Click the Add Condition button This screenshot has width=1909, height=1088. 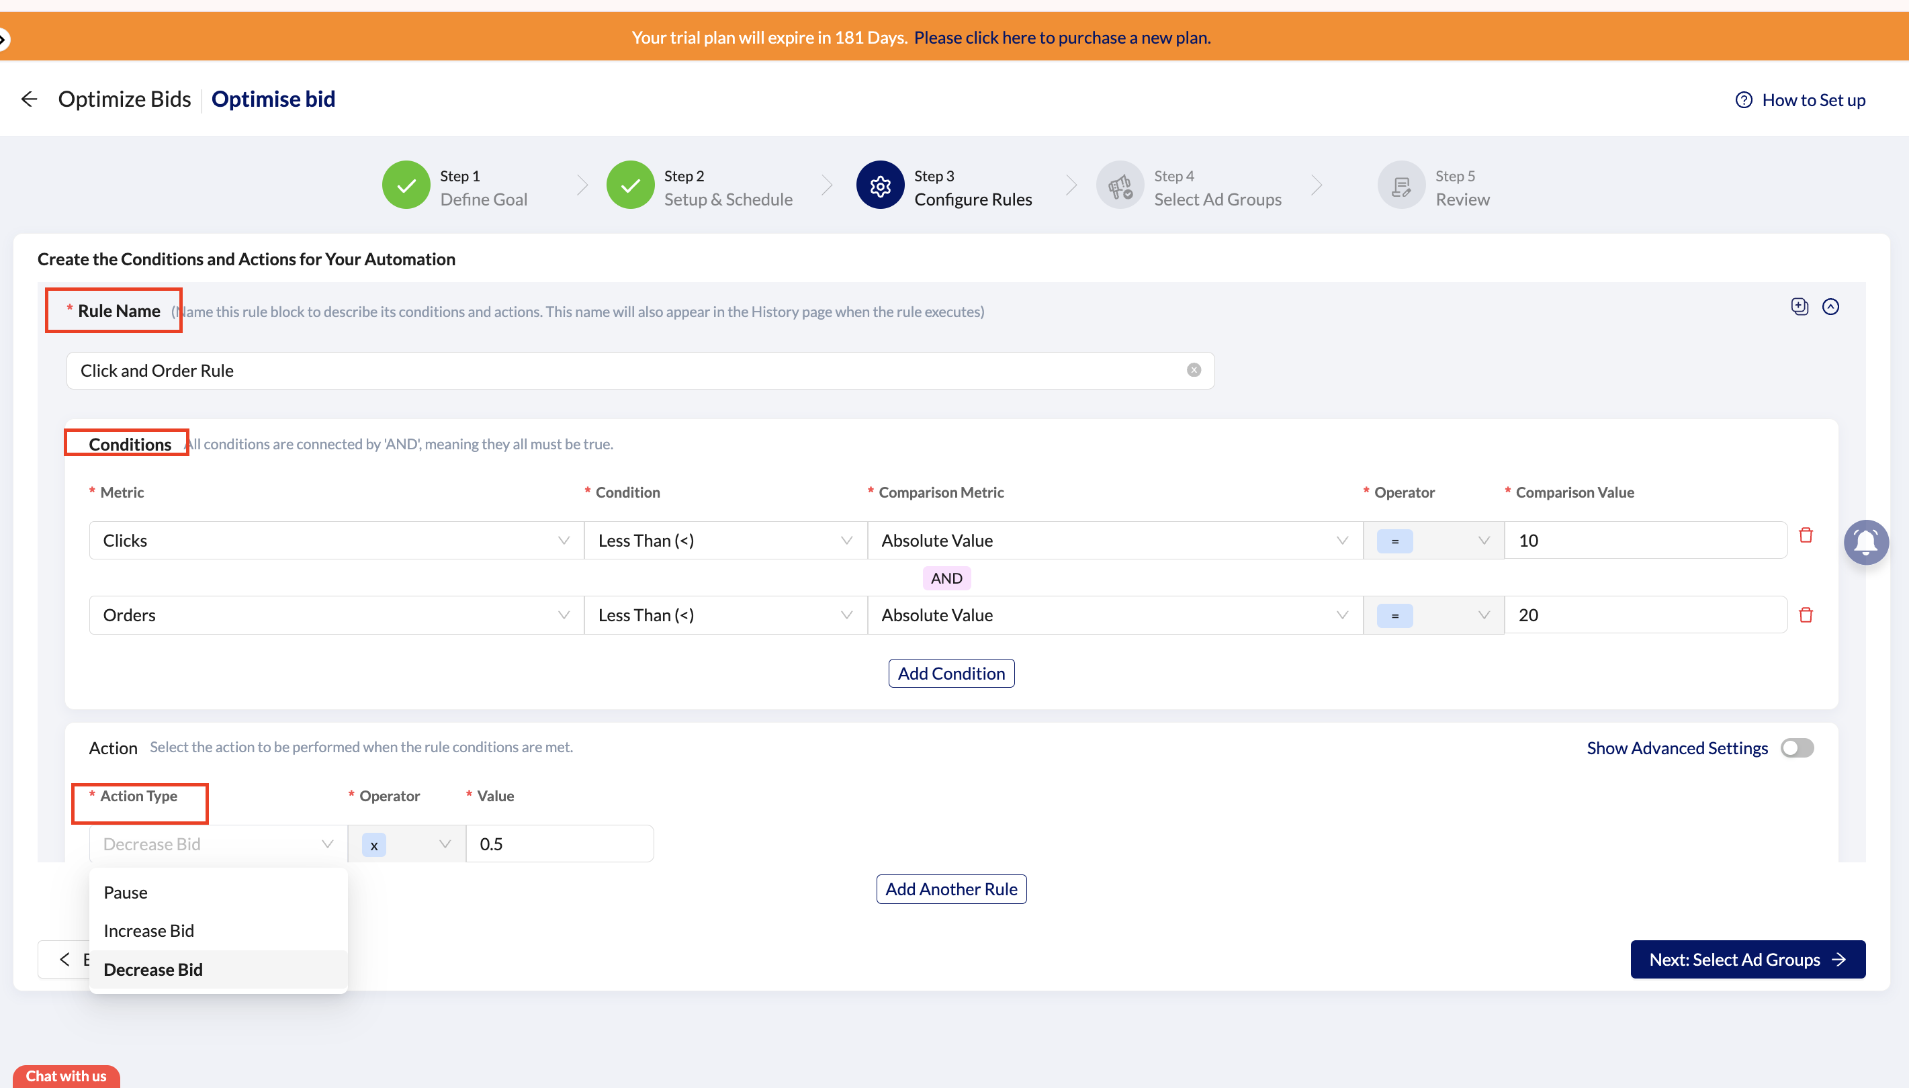pos(950,673)
